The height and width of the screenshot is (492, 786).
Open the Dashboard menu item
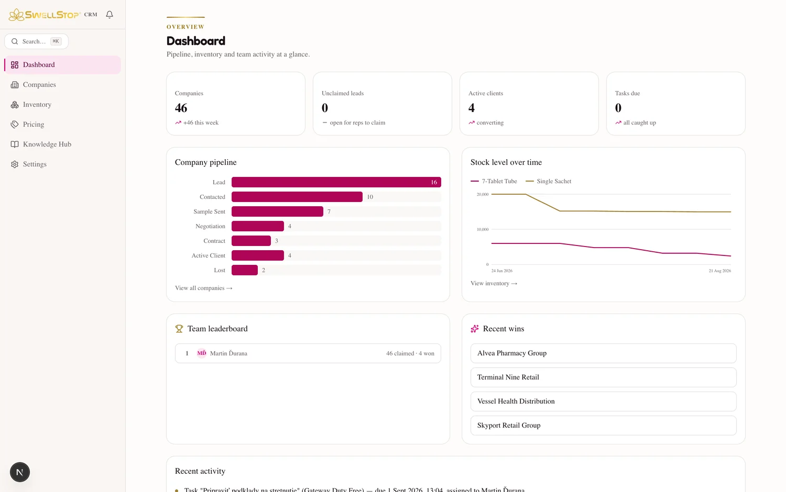pyautogui.click(x=63, y=65)
